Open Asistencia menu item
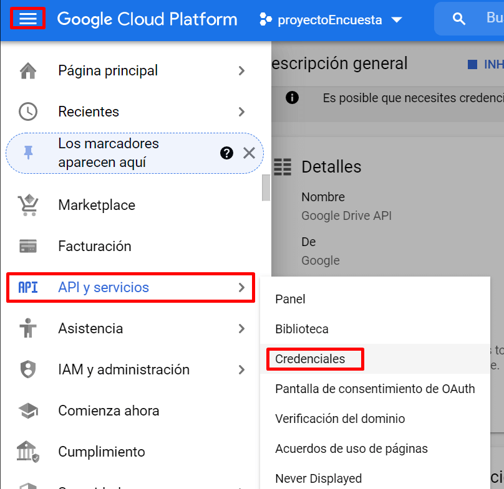This screenshot has height=489, width=504. tap(132, 328)
